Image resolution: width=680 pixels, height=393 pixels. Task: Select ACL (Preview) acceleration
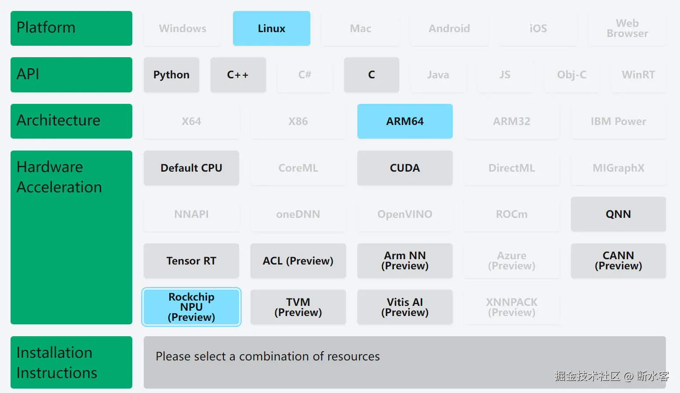coord(298,261)
